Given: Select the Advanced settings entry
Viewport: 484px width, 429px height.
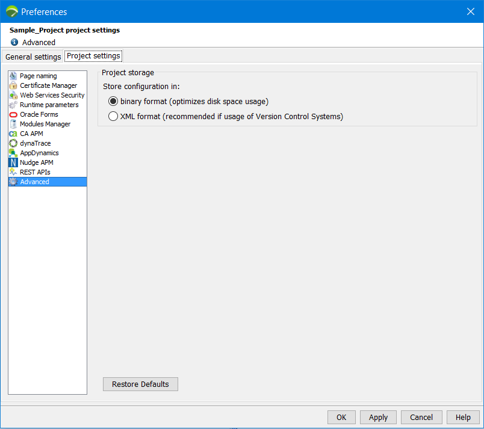Looking at the screenshot, I should (x=34, y=182).
